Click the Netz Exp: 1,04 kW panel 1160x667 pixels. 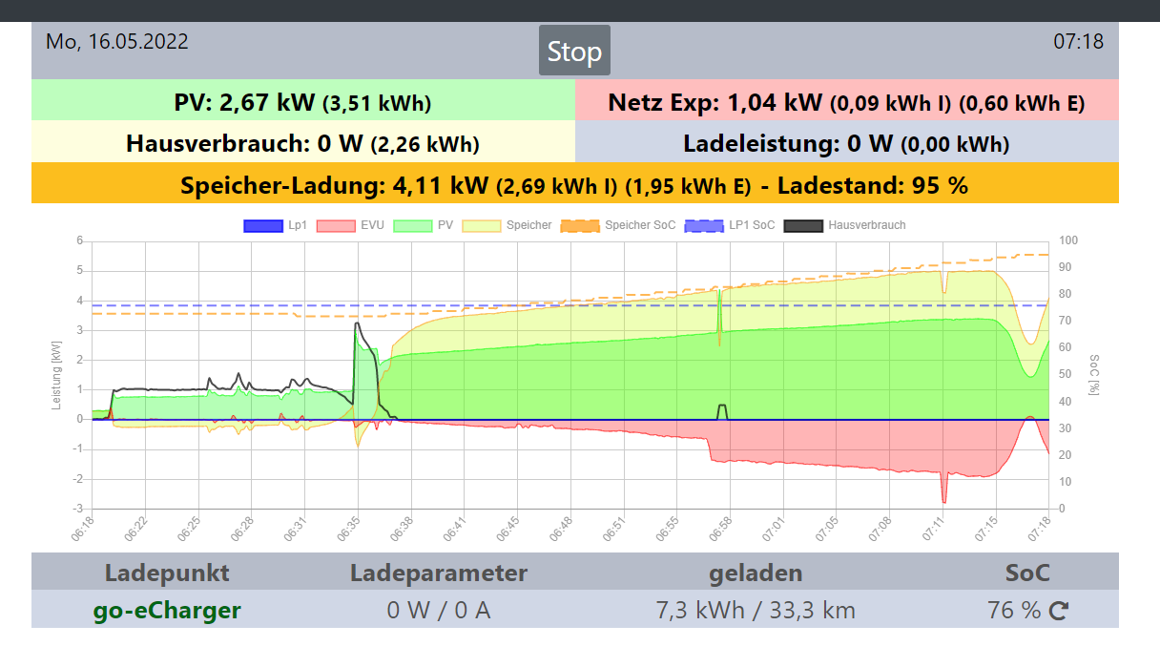tap(847, 100)
